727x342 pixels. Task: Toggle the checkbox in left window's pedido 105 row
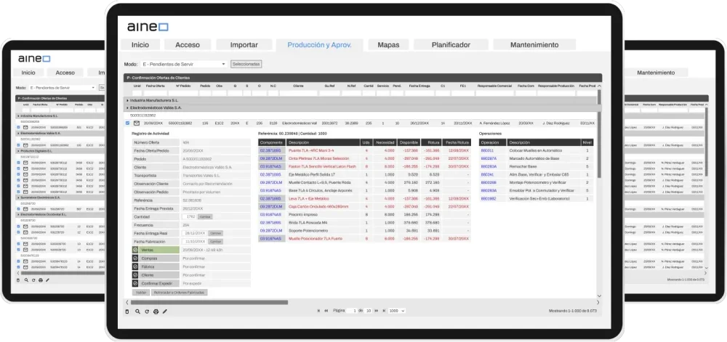[x=19, y=144]
